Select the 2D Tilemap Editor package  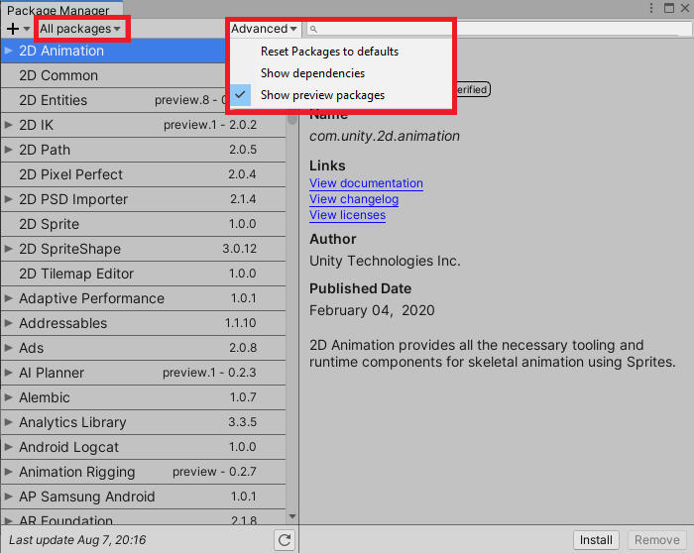click(x=76, y=274)
